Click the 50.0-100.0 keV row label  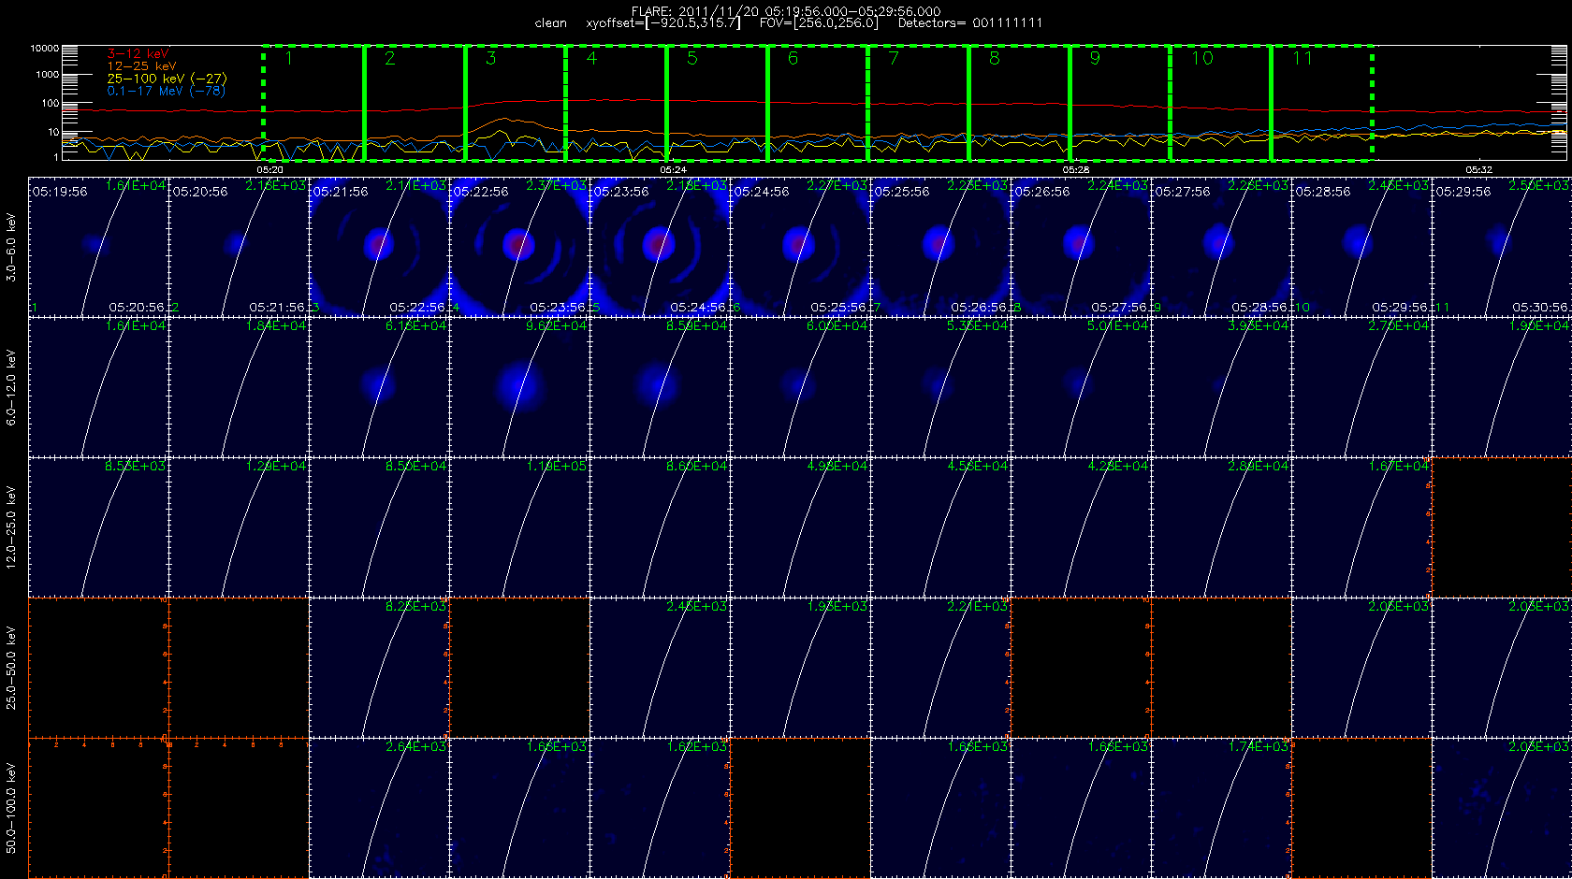[11, 808]
